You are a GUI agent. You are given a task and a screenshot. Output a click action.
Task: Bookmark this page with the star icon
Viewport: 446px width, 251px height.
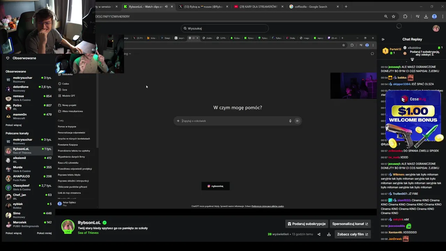click(x=393, y=16)
